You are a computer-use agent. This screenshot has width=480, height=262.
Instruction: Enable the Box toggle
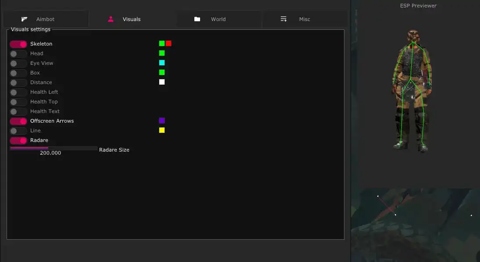(18, 73)
